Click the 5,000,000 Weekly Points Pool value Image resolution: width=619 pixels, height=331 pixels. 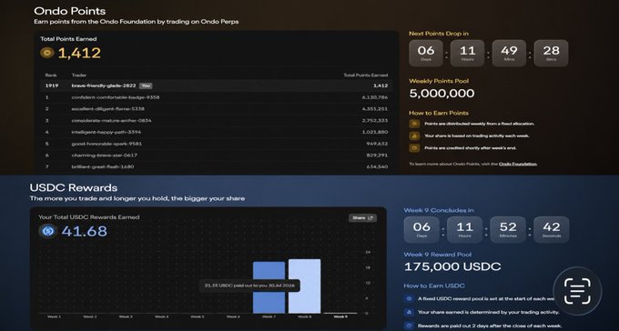point(441,94)
